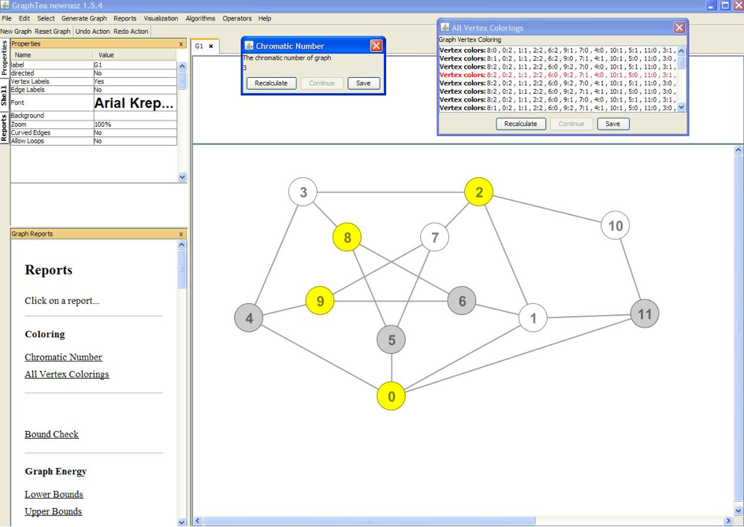Select gray vertex 11 on the canvas
This screenshot has width=744, height=527.
(645, 314)
